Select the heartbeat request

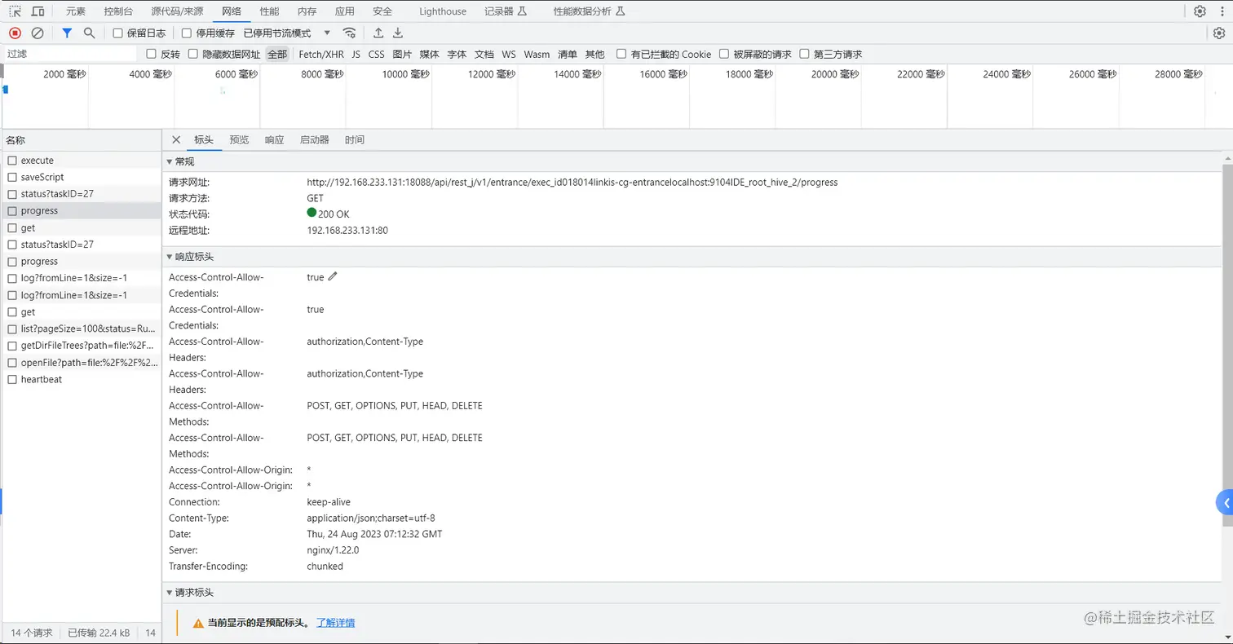click(81, 379)
